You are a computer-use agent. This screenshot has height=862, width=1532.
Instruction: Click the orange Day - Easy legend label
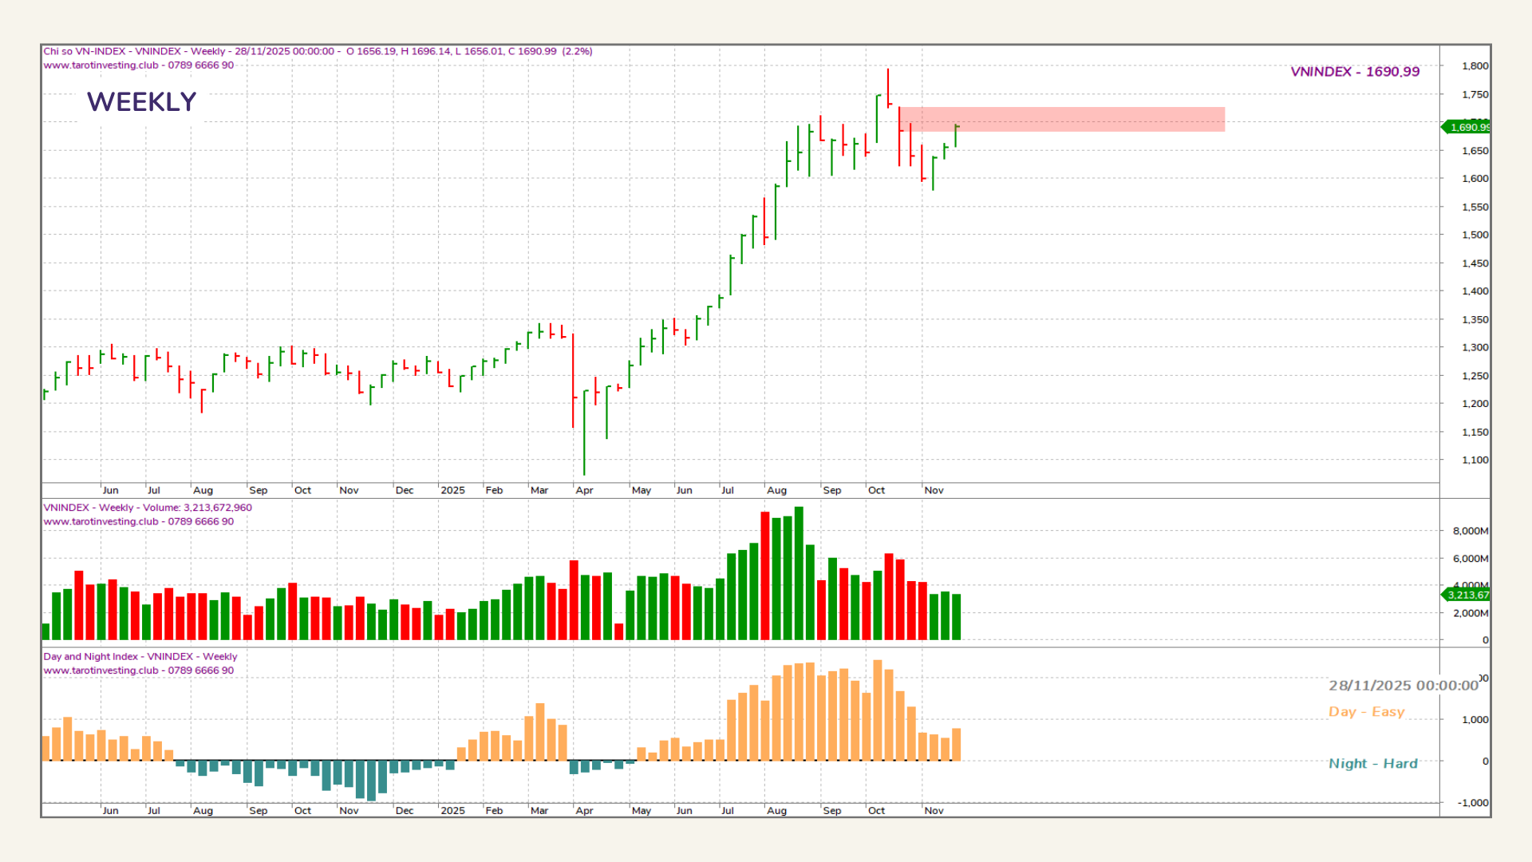point(1366,712)
